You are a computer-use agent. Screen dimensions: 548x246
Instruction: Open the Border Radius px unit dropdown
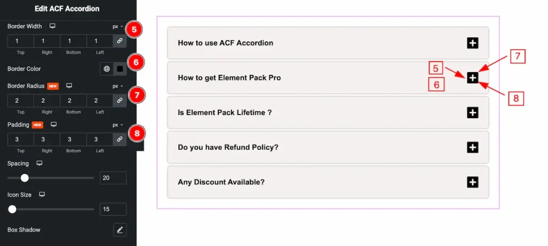click(117, 86)
